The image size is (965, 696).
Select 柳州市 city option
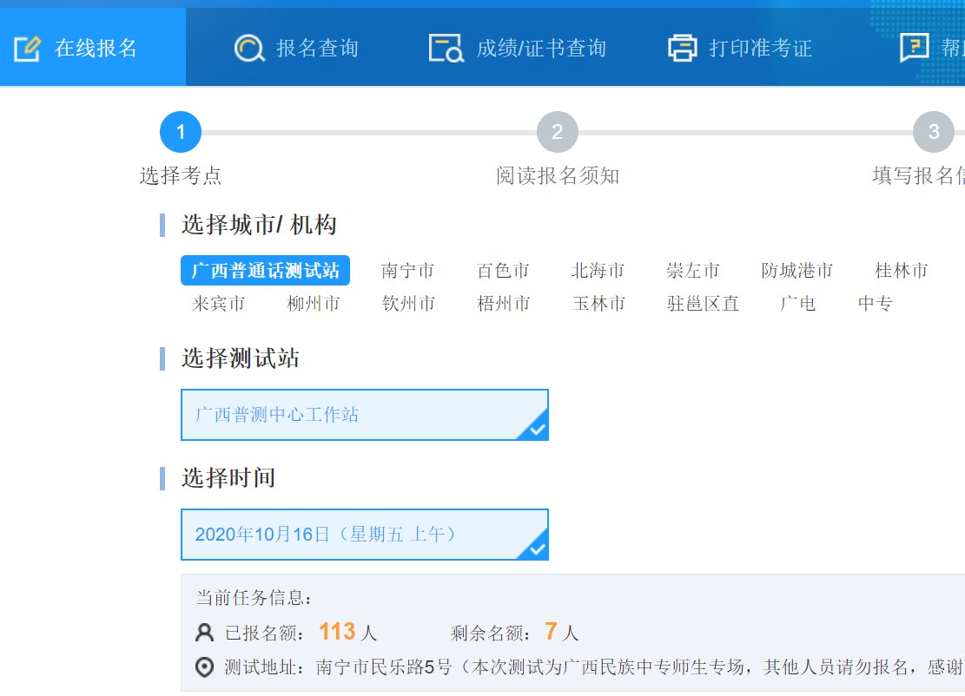[314, 304]
